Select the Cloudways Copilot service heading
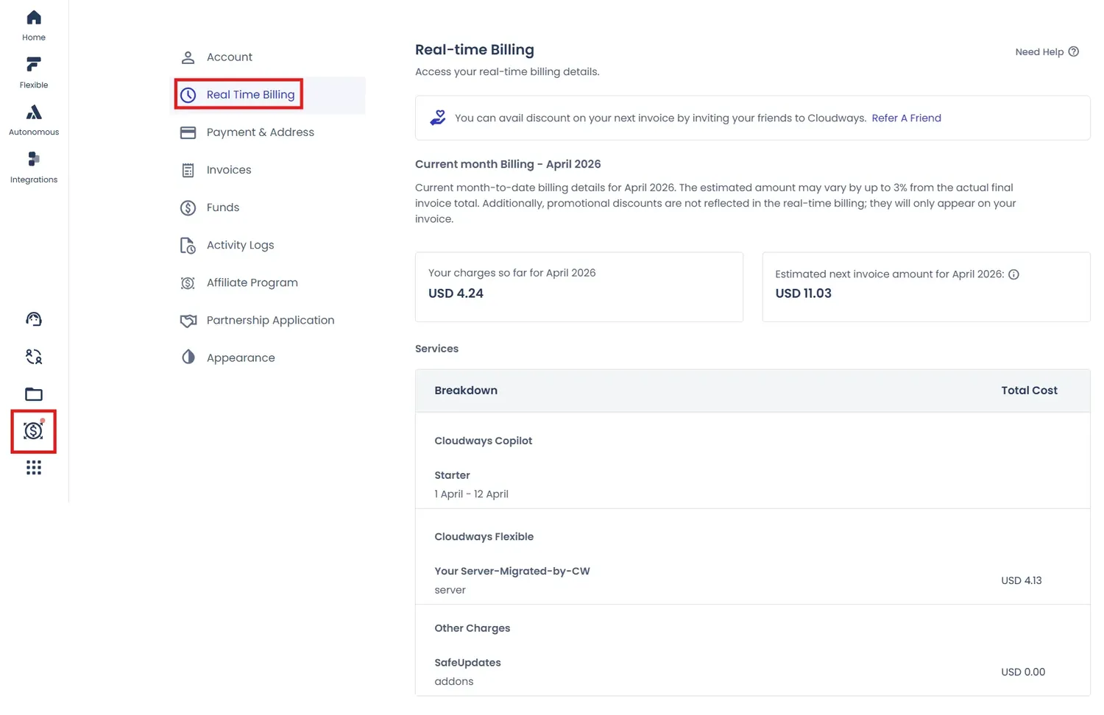The height and width of the screenshot is (715, 1104). click(x=484, y=441)
